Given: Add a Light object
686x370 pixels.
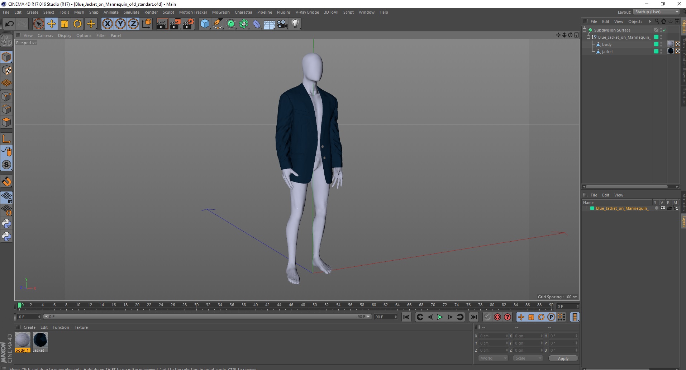Looking at the screenshot, I should tap(295, 24).
